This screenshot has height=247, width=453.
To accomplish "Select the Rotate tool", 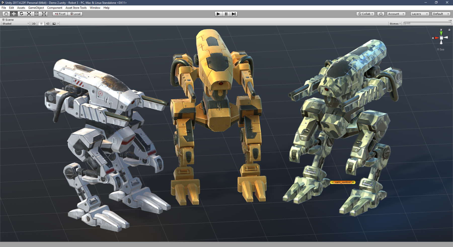I will point(21,14).
